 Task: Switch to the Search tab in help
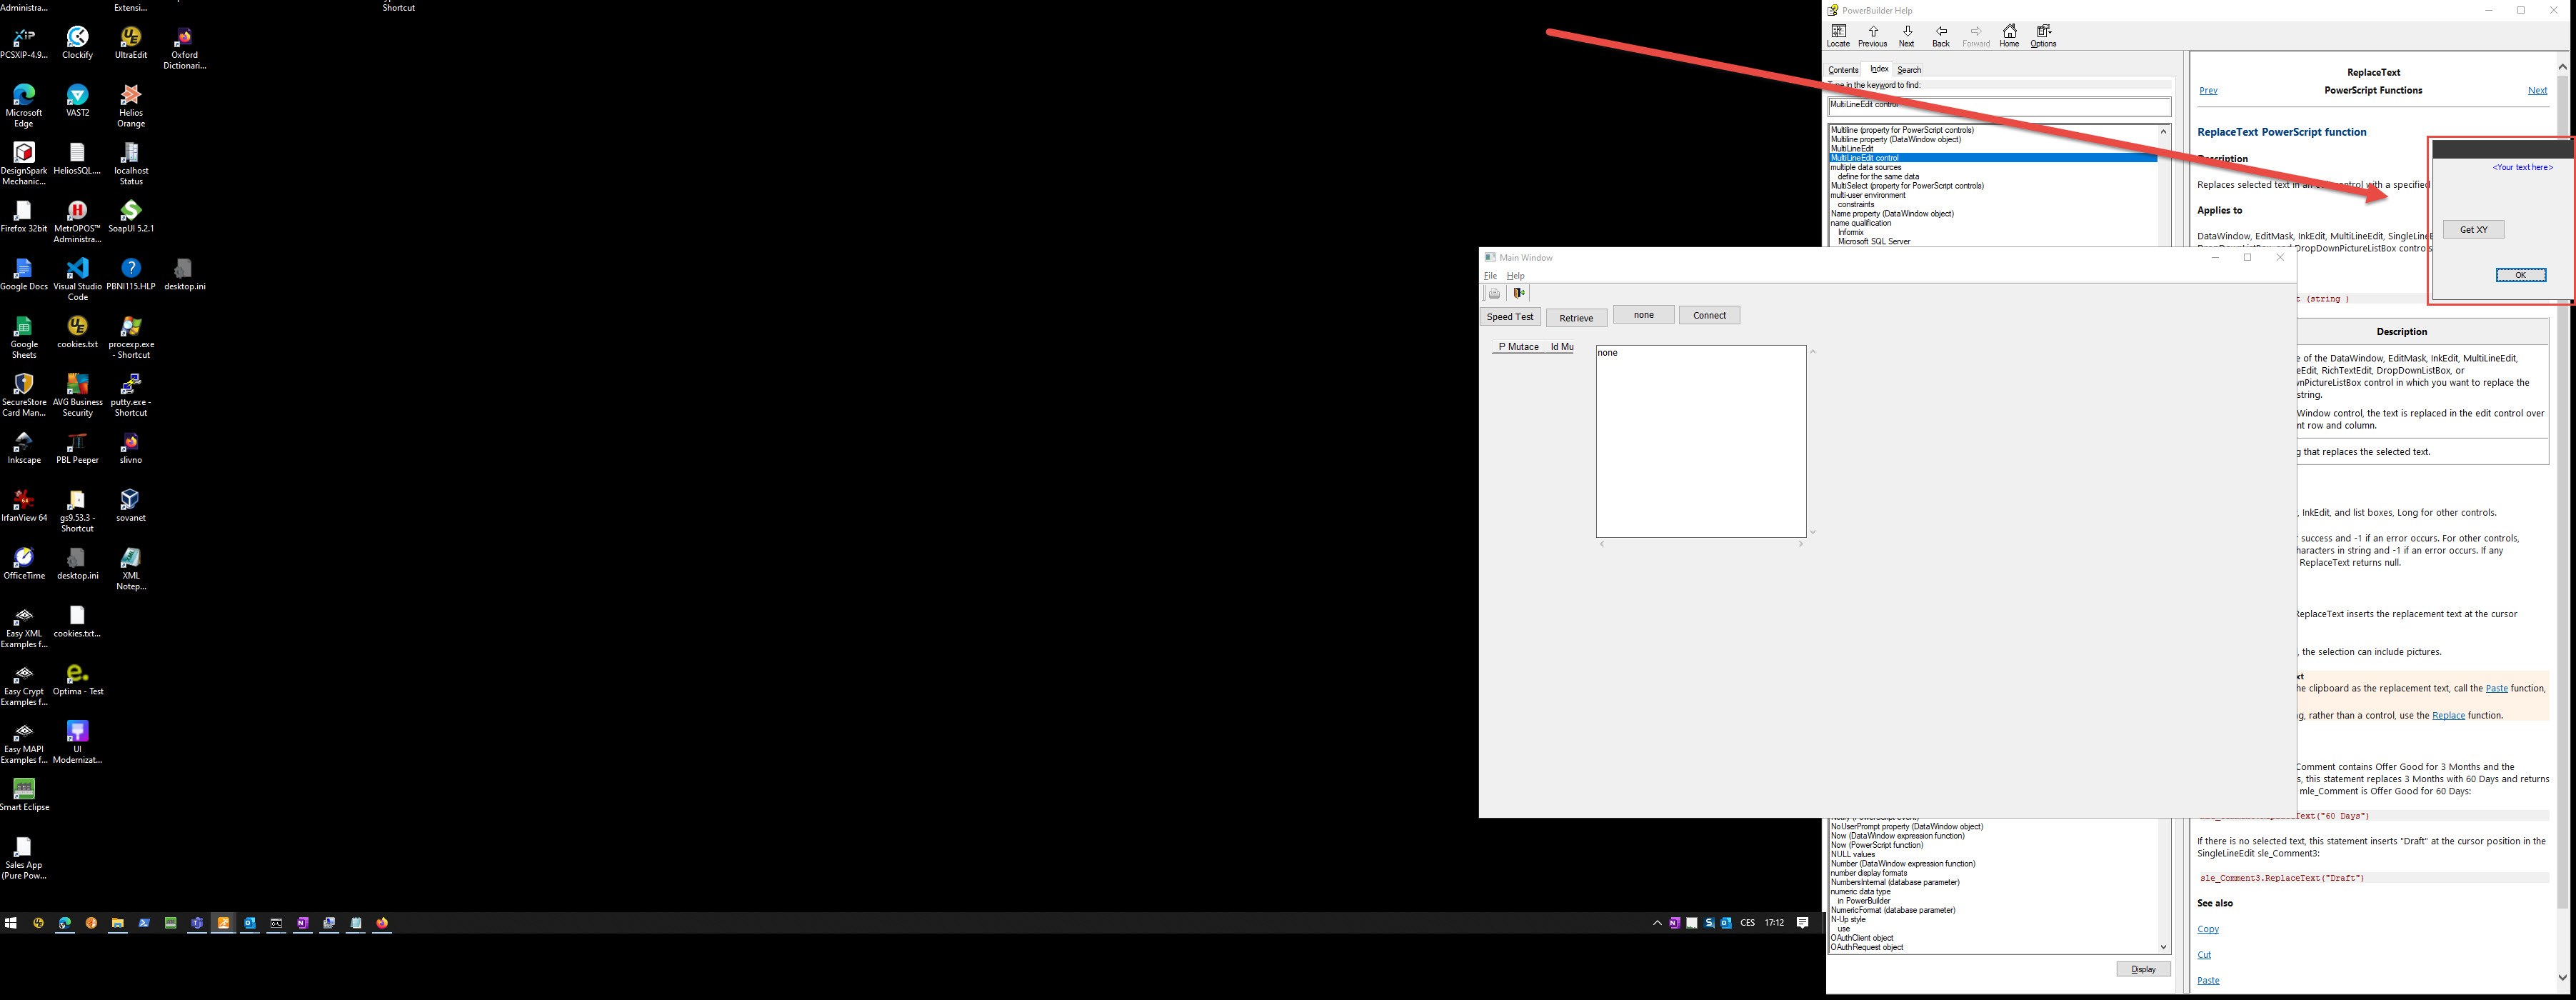(1909, 70)
